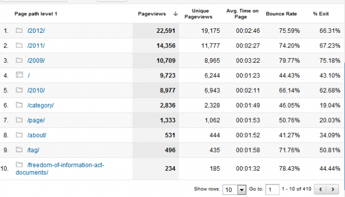Open the root / page path
This screenshot has width=345, height=197.
point(28,75)
